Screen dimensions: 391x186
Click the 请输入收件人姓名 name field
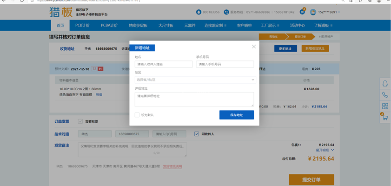tap(163, 64)
